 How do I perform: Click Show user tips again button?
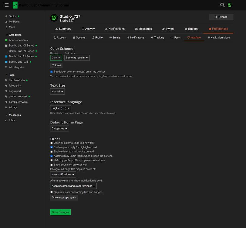[64, 198]
